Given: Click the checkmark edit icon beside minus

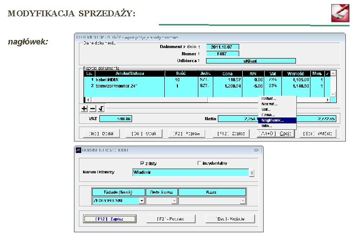Looking at the screenshot, I should point(101,108).
